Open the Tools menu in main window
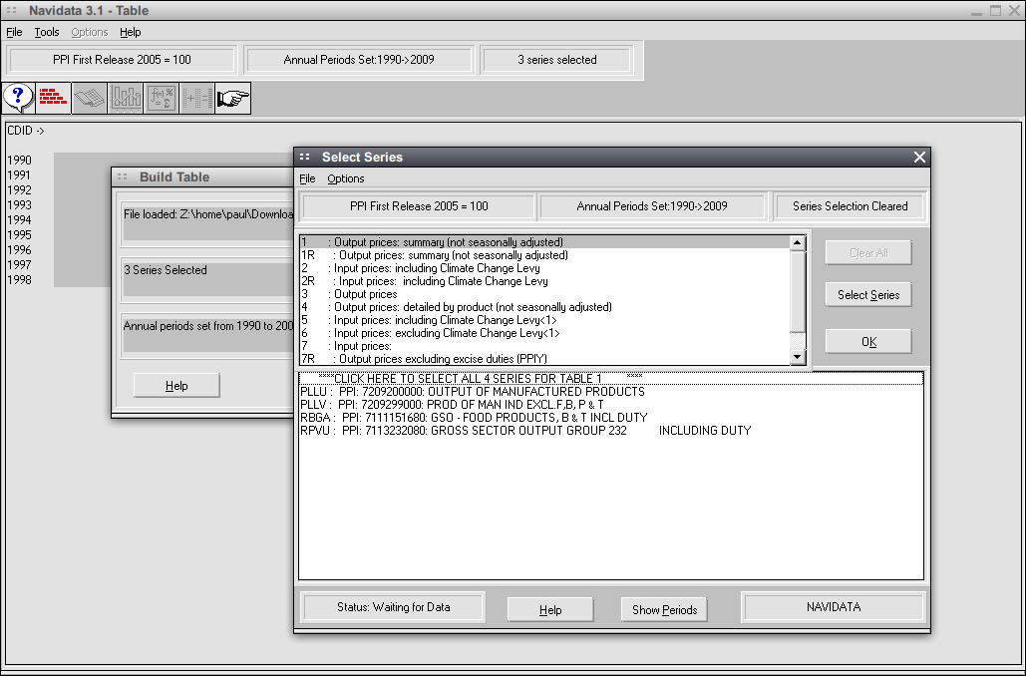The height and width of the screenshot is (676, 1026). [x=47, y=32]
